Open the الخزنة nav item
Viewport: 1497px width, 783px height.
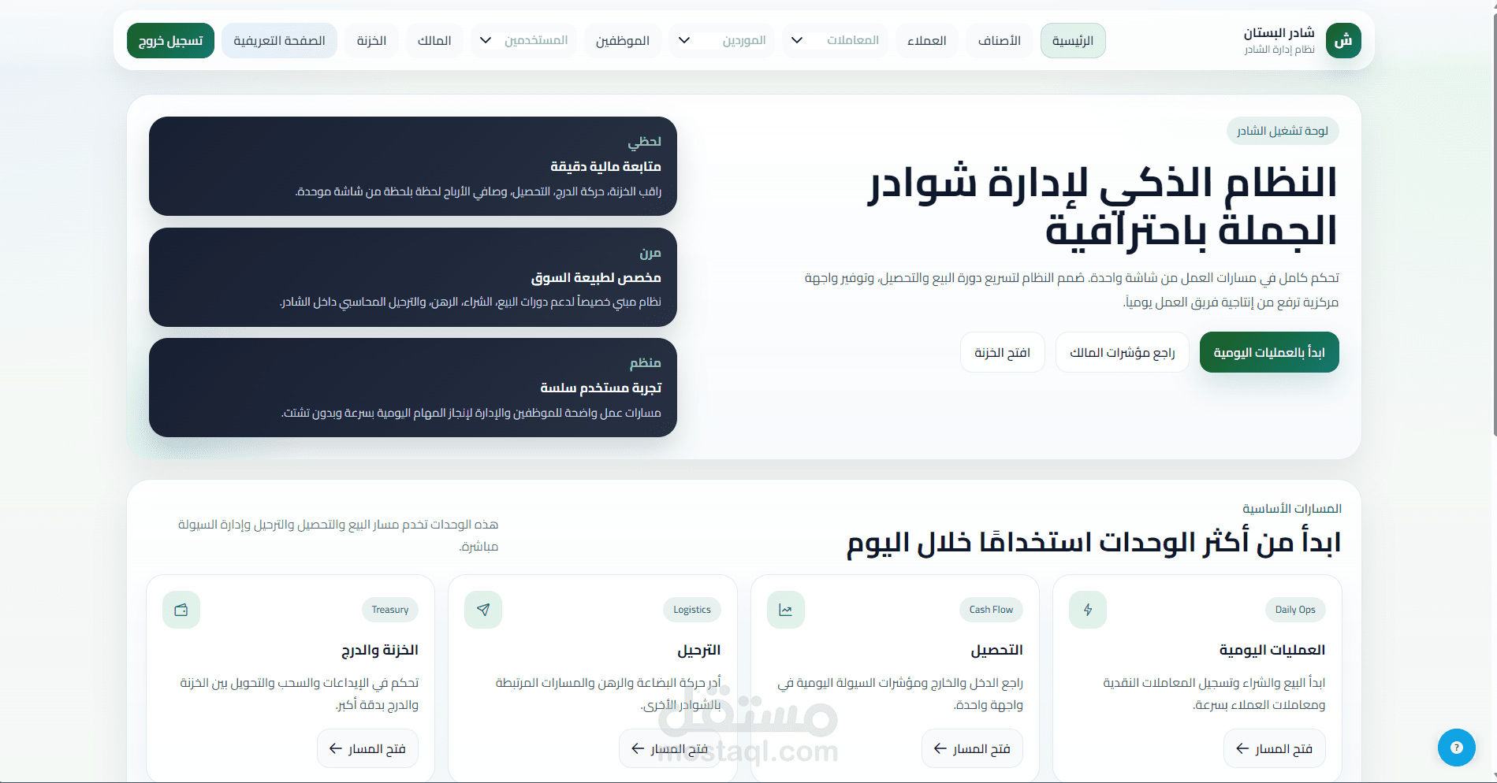tap(371, 40)
